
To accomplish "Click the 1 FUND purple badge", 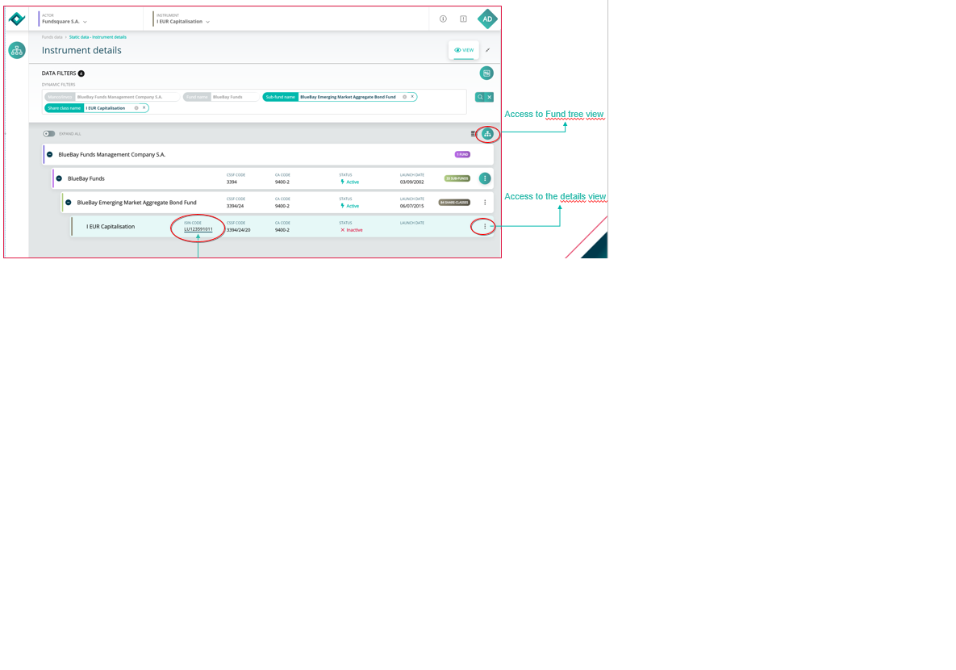I will click(x=462, y=155).
